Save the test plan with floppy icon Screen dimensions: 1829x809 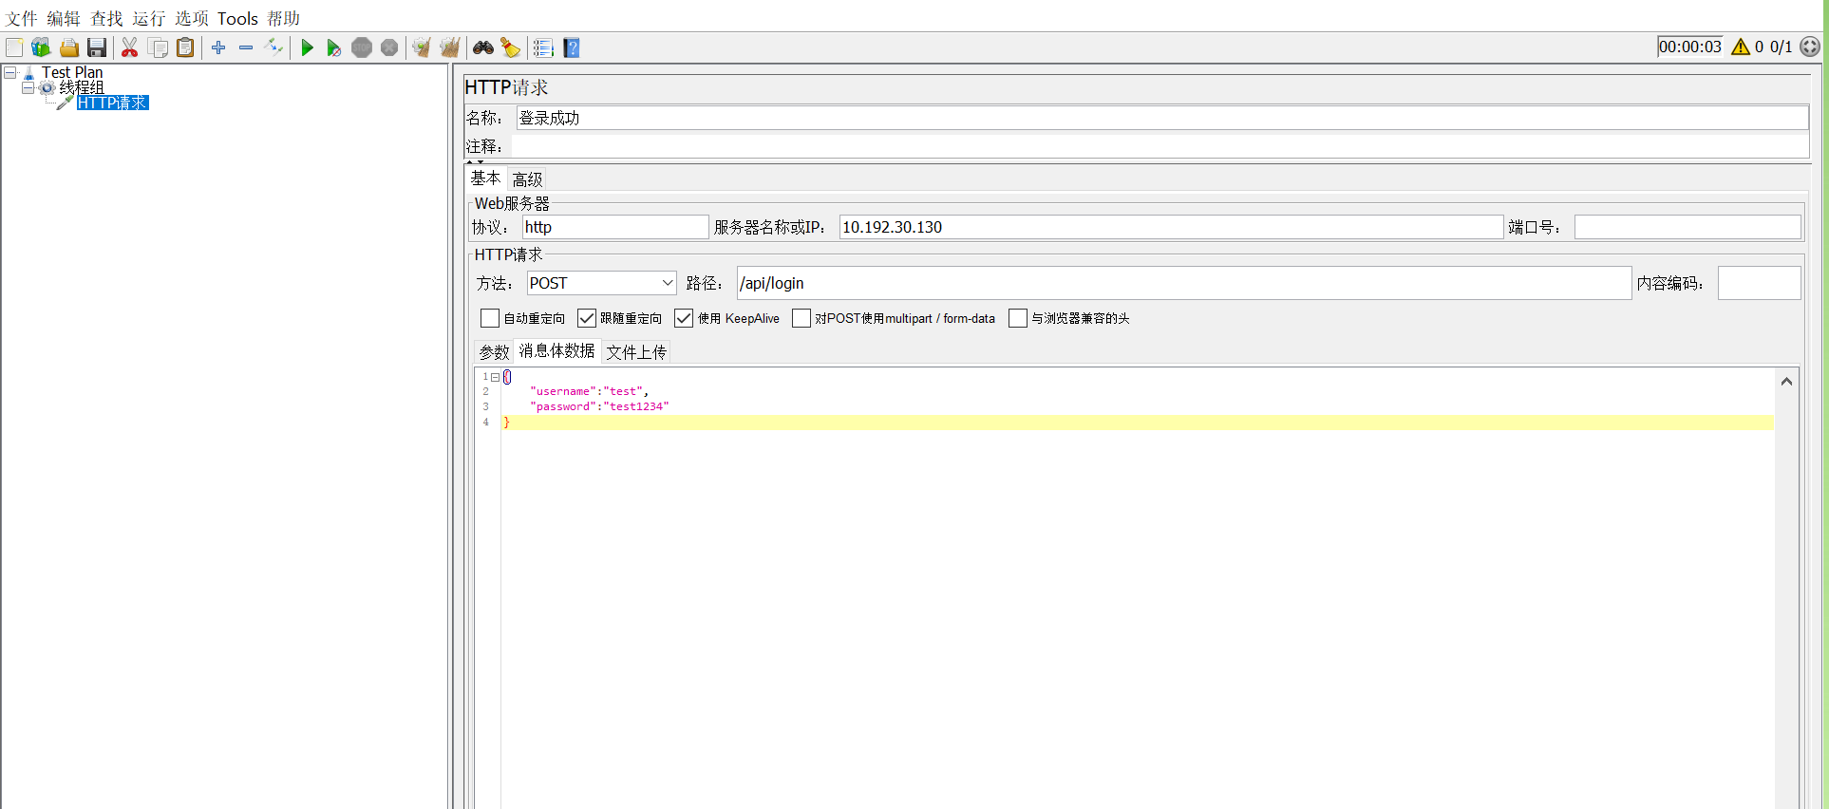click(97, 47)
